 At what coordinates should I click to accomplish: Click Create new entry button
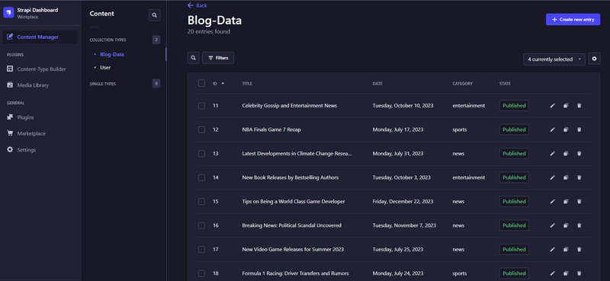point(573,20)
